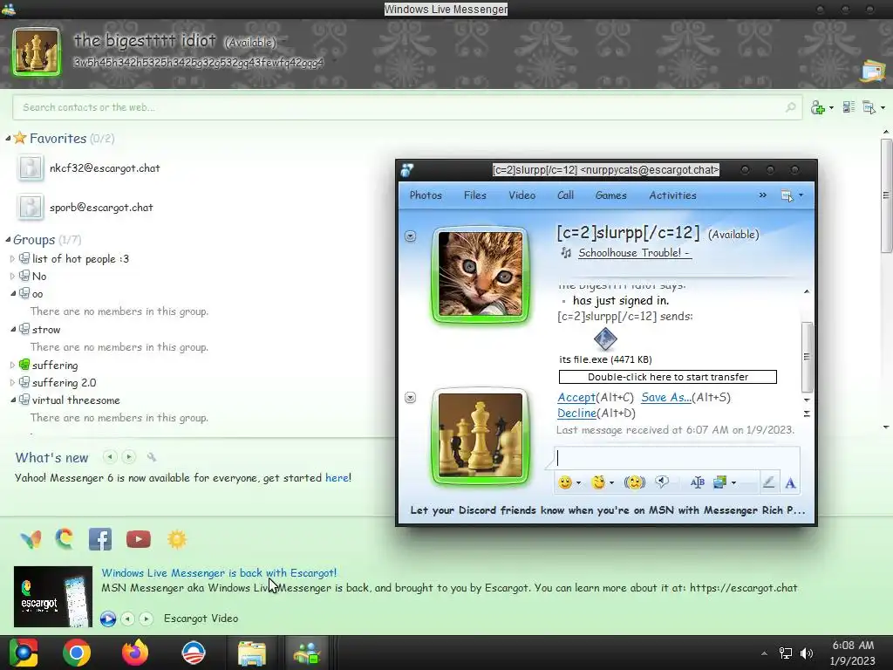Open the Windows Live Today icon at top right
The image size is (893, 670).
click(x=872, y=72)
